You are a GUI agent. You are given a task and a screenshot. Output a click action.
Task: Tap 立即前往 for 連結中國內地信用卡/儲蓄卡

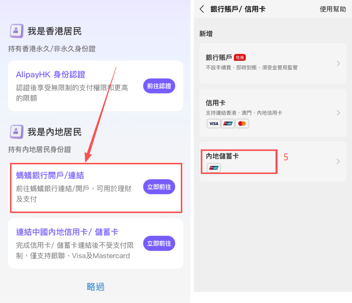pyautogui.click(x=159, y=244)
